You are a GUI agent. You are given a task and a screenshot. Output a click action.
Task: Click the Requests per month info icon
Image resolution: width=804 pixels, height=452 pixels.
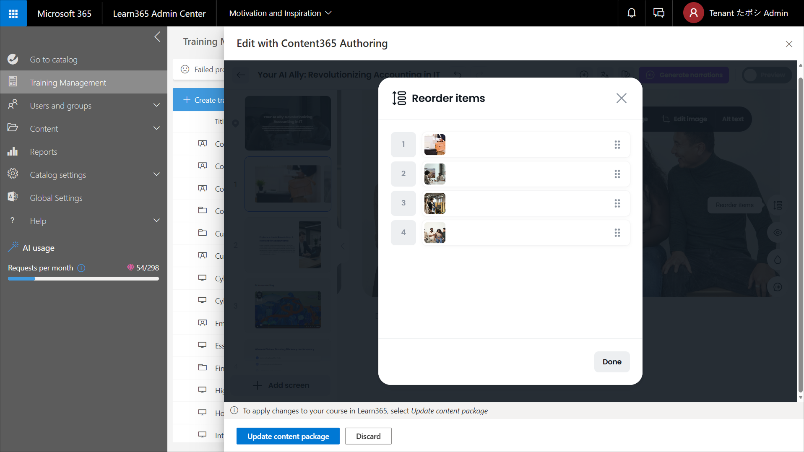81,268
